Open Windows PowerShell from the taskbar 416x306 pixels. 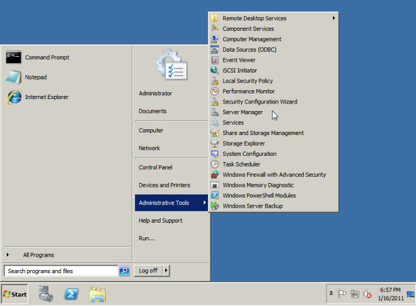pos(72,294)
